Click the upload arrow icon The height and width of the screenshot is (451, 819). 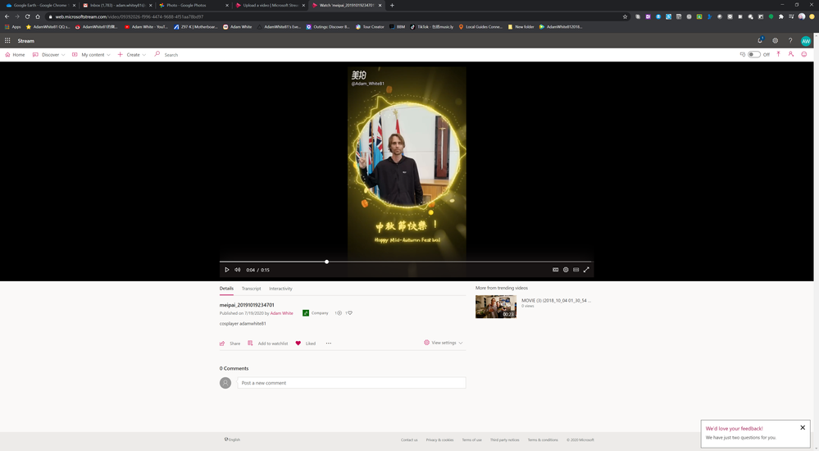tap(778, 54)
